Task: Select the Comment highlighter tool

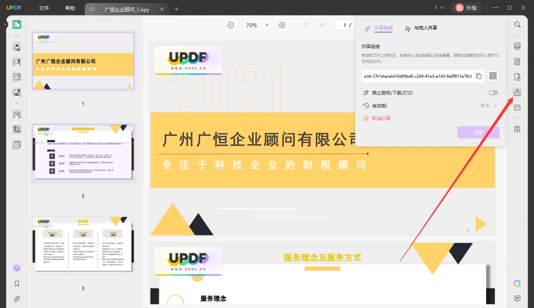Action: click(17, 47)
